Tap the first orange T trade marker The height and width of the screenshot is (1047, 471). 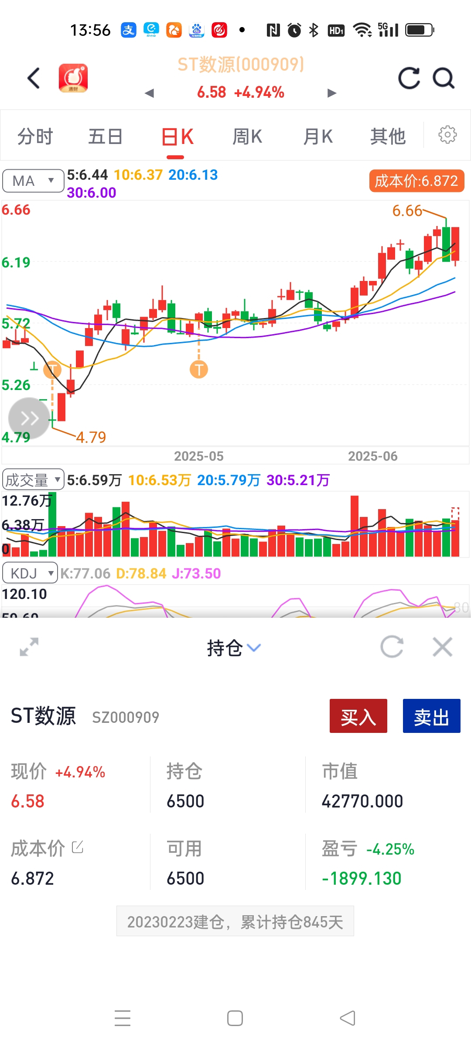(52, 370)
